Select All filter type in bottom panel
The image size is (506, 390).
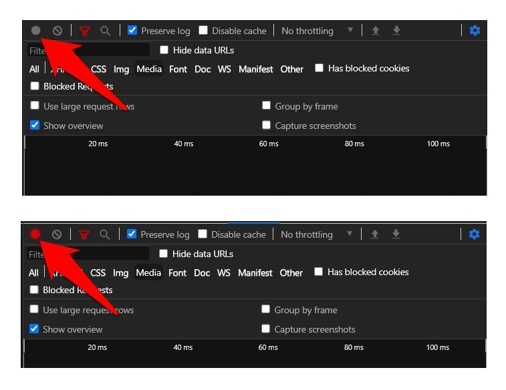point(33,273)
